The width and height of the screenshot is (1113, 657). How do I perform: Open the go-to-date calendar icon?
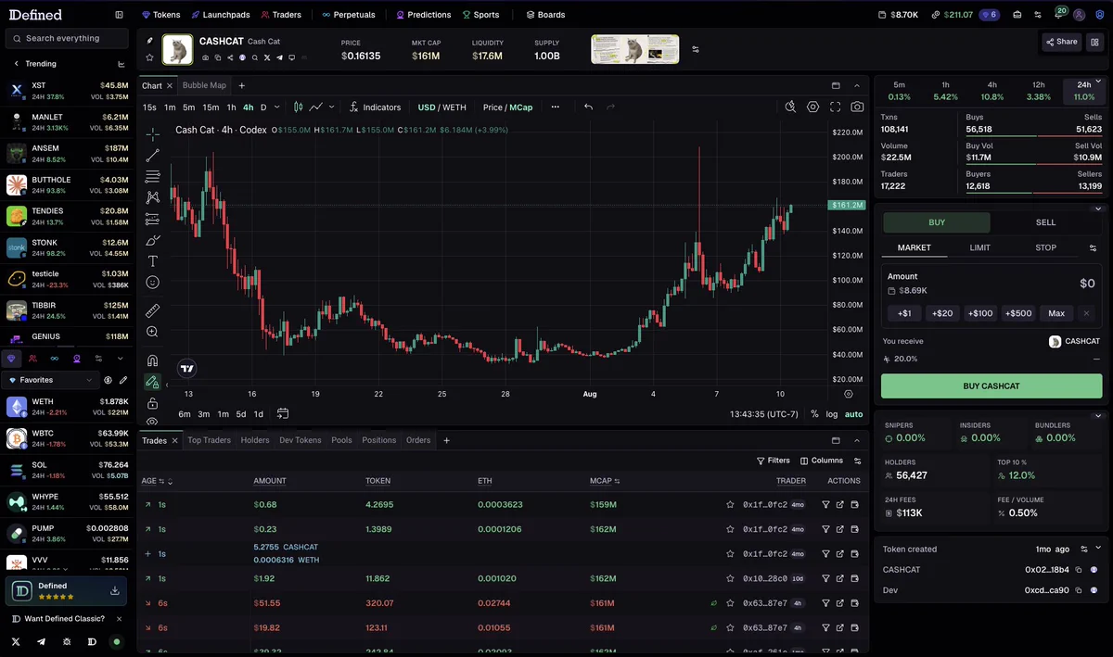[283, 413]
